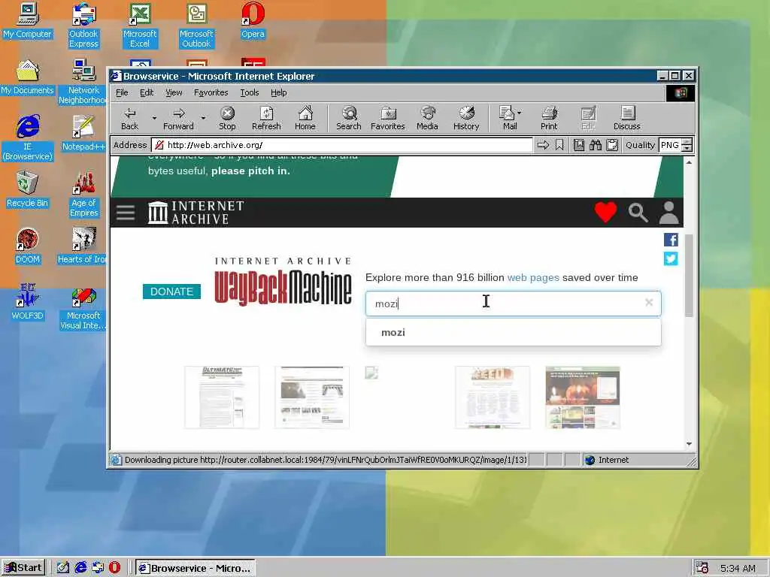Select the Microsoft Excel desktop icon
Viewport: 770px width, 577px height.
click(x=140, y=26)
